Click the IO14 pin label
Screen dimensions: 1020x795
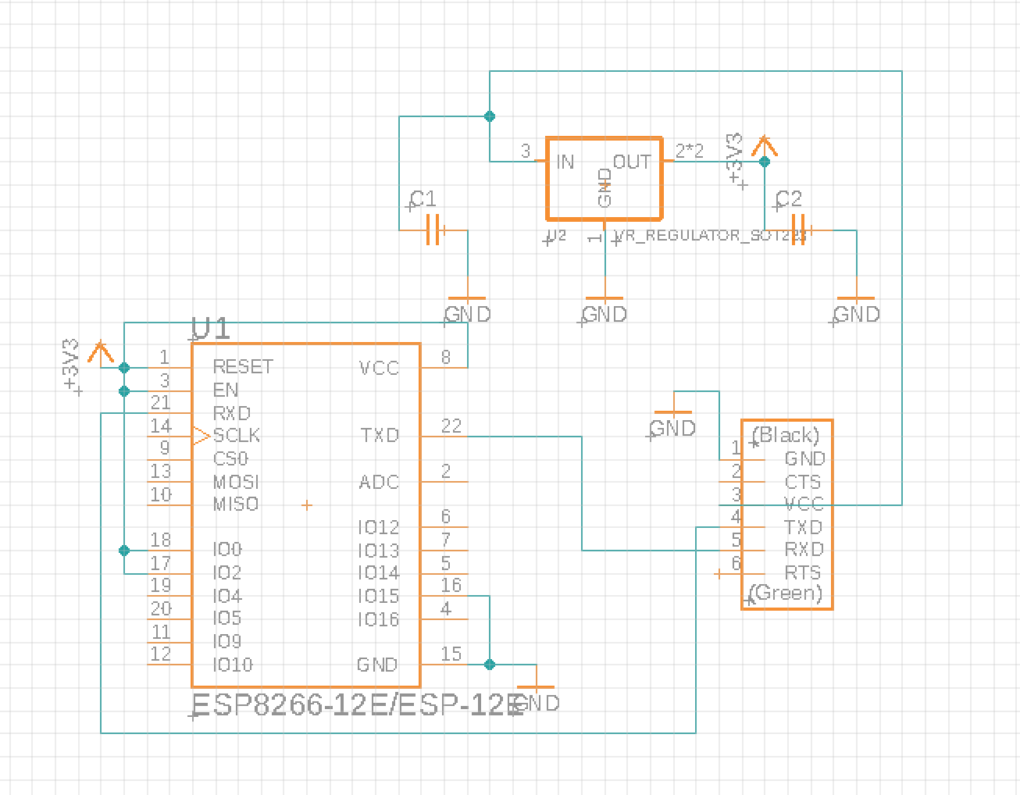tap(379, 573)
